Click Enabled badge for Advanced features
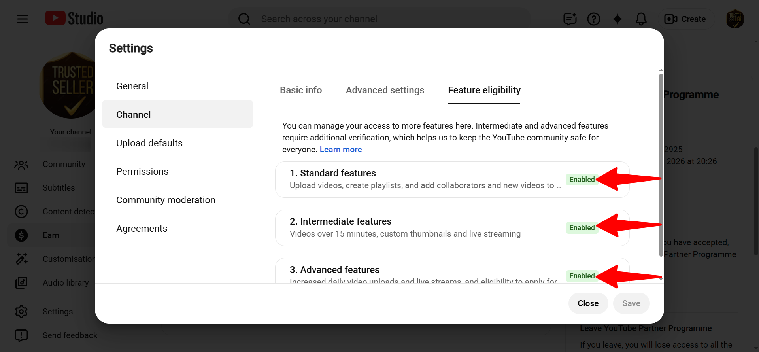Viewport: 759px width, 352px height. [x=582, y=276]
